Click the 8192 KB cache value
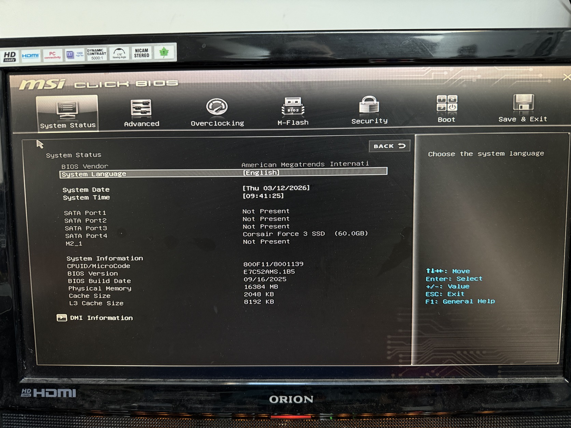The height and width of the screenshot is (428, 571). (259, 302)
